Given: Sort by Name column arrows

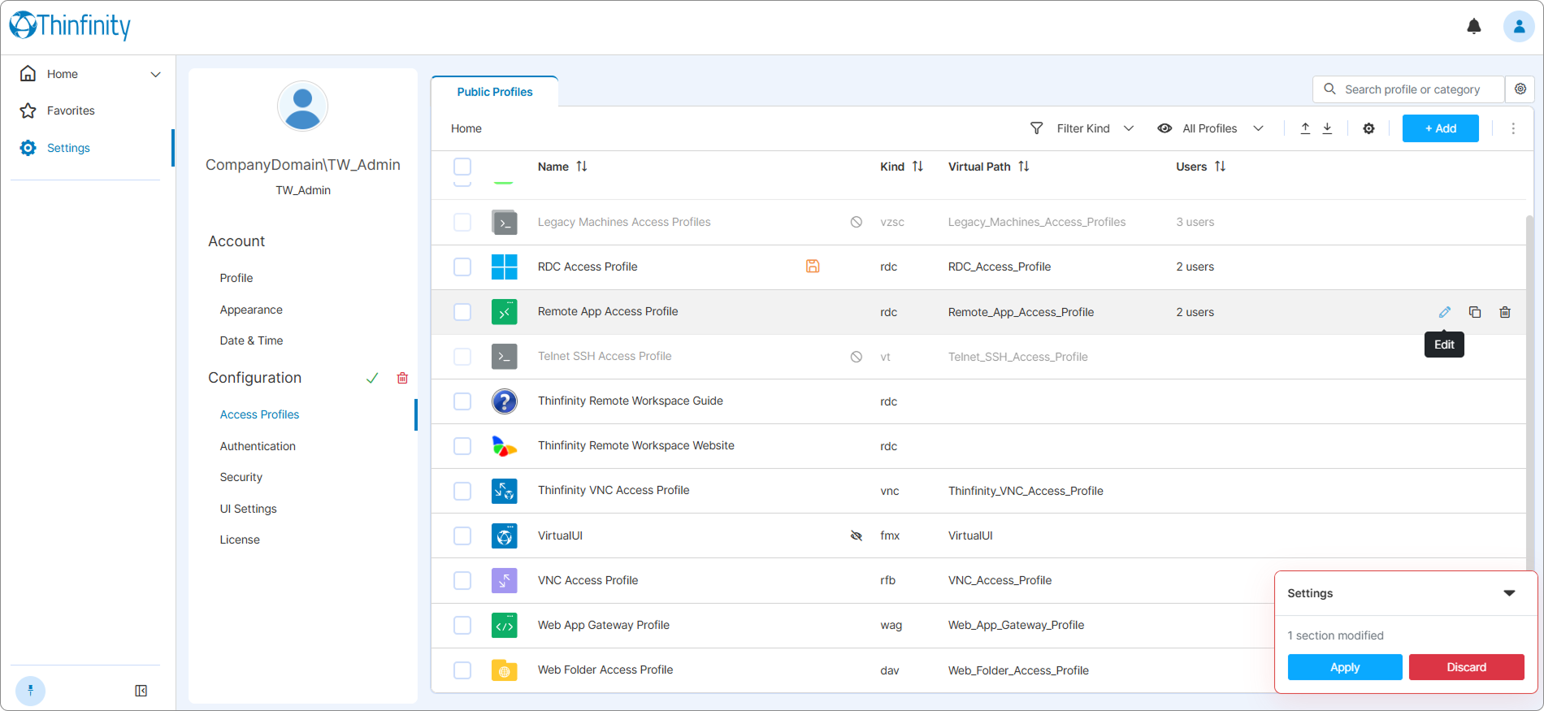Looking at the screenshot, I should tap(582, 167).
